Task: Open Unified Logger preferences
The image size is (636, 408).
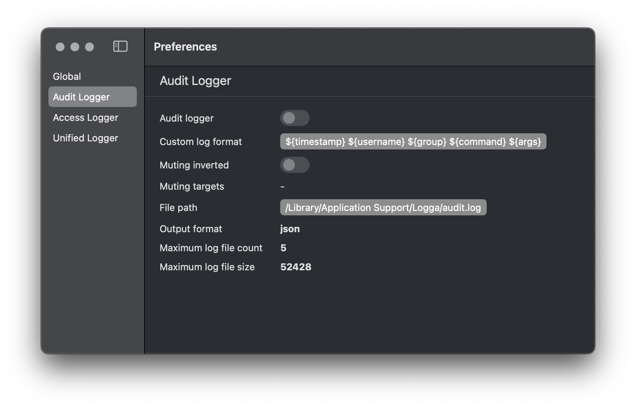Action: pos(85,138)
